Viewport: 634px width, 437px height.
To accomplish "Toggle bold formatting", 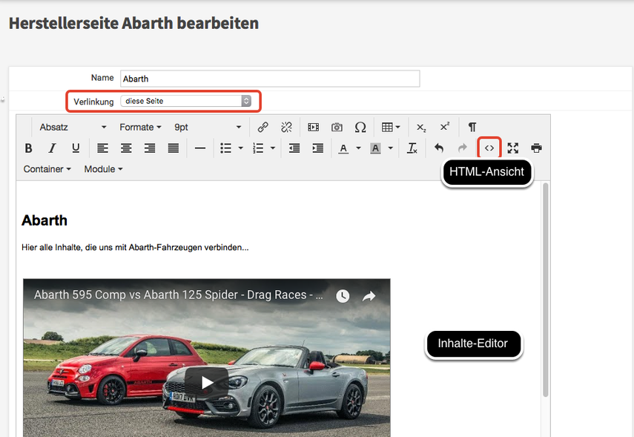I will click(x=28, y=148).
